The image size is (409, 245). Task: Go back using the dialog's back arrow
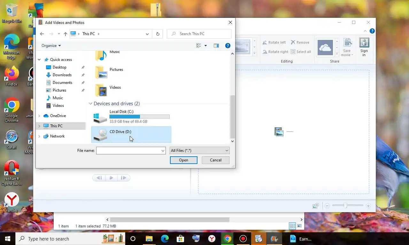42,34
